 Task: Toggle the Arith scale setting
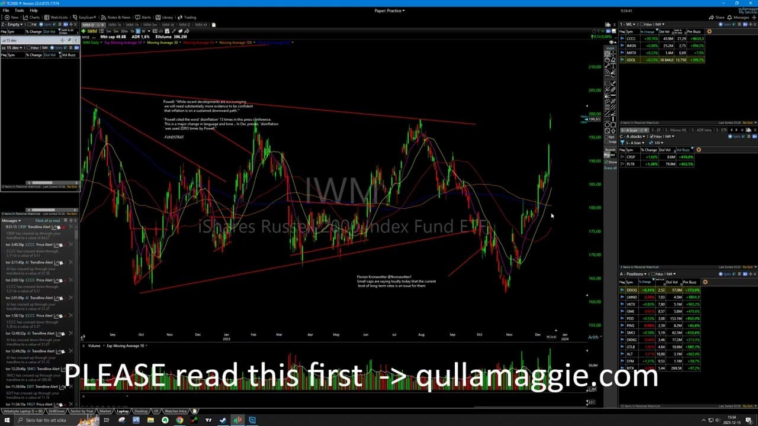[x=594, y=337]
